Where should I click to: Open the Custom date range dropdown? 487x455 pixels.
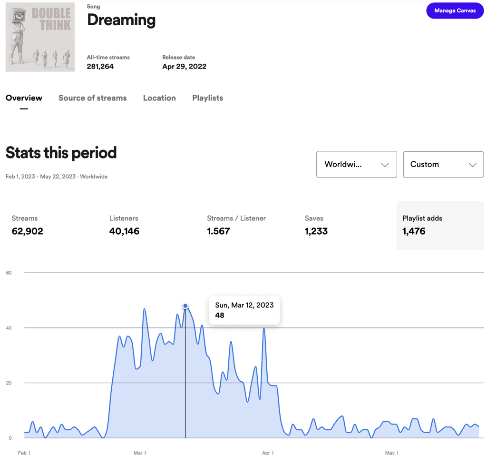point(443,164)
